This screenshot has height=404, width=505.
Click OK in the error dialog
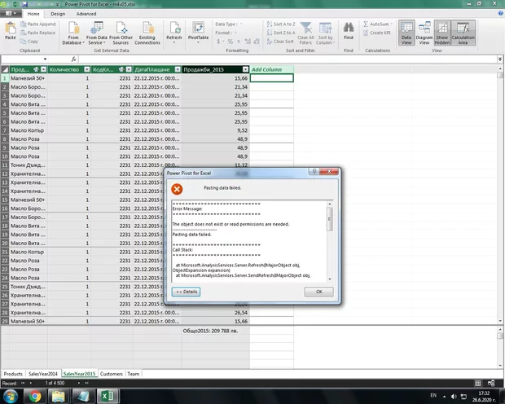[318, 292]
